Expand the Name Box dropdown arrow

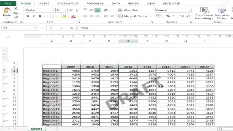[x=35, y=28]
